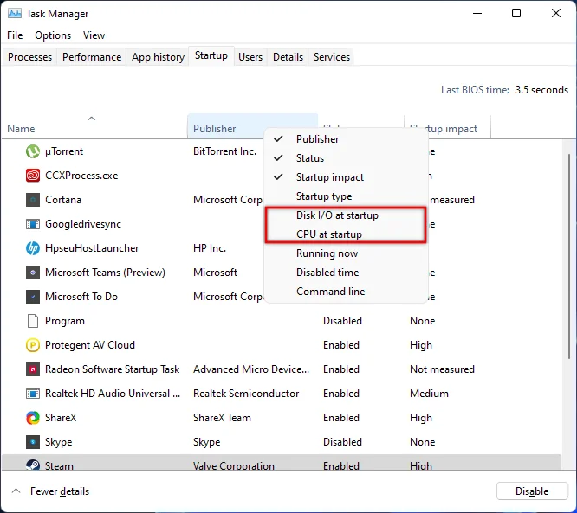The width and height of the screenshot is (577, 513).
Task: Click the Microsoft publisher cell for Teams
Action: point(215,273)
